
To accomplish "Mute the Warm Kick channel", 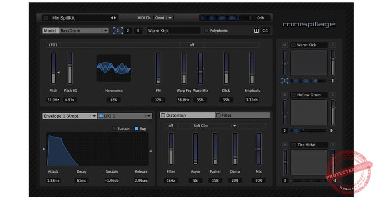I will tap(284, 45).
